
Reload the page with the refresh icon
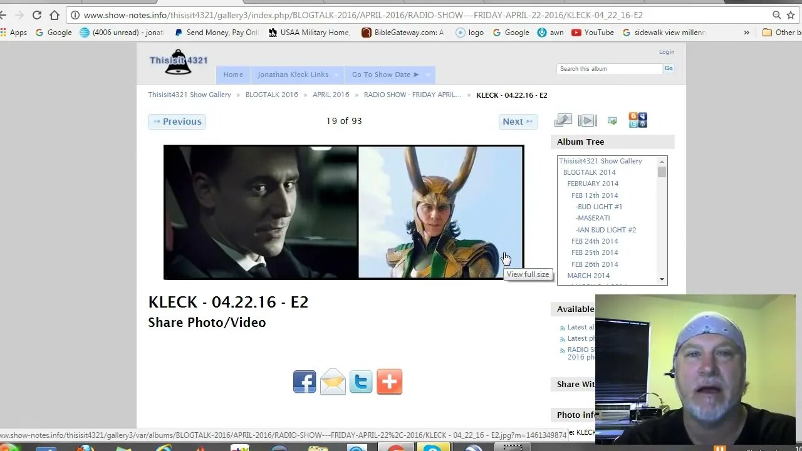point(37,15)
